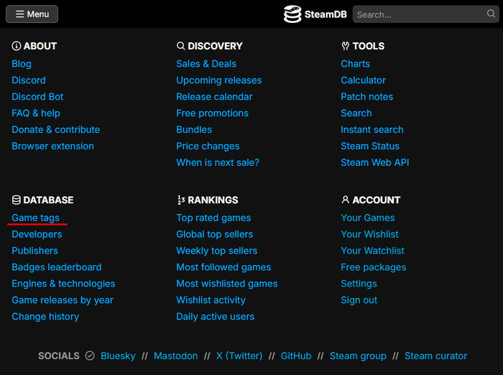Screen dimensions: 503x375
Task: Click the search magnifier icon in header
Action: click(492, 14)
